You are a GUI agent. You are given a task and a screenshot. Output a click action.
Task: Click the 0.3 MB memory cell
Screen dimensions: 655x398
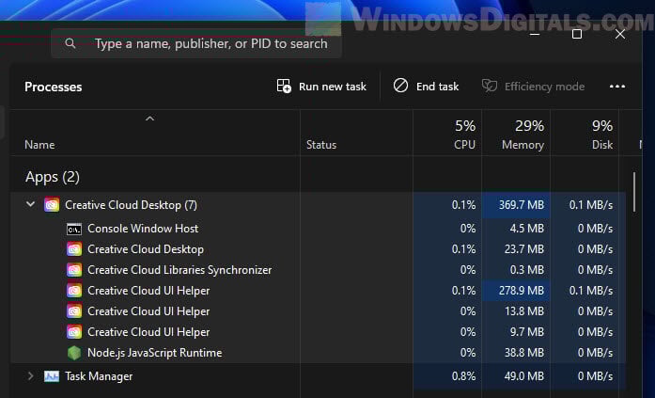pos(516,270)
